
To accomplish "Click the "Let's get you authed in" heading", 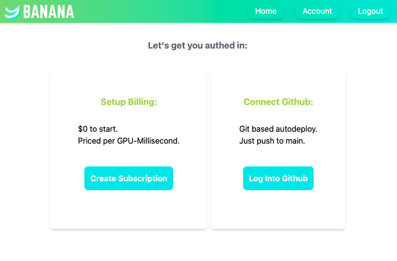I will point(198,46).
